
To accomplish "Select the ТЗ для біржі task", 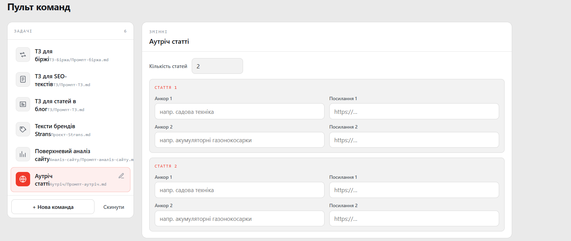I will pyautogui.click(x=71, y=55).
